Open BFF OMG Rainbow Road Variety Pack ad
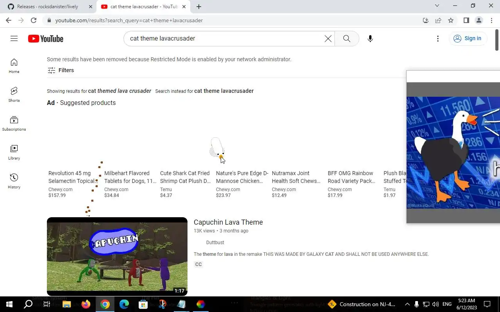 coord(352,177)
